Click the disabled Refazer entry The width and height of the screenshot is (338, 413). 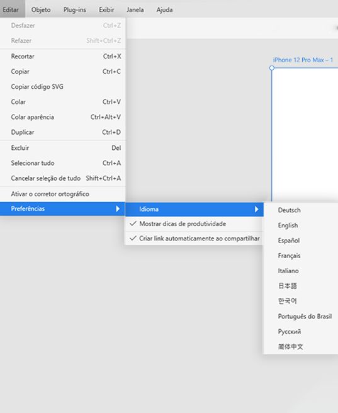[x=63, y=40]
